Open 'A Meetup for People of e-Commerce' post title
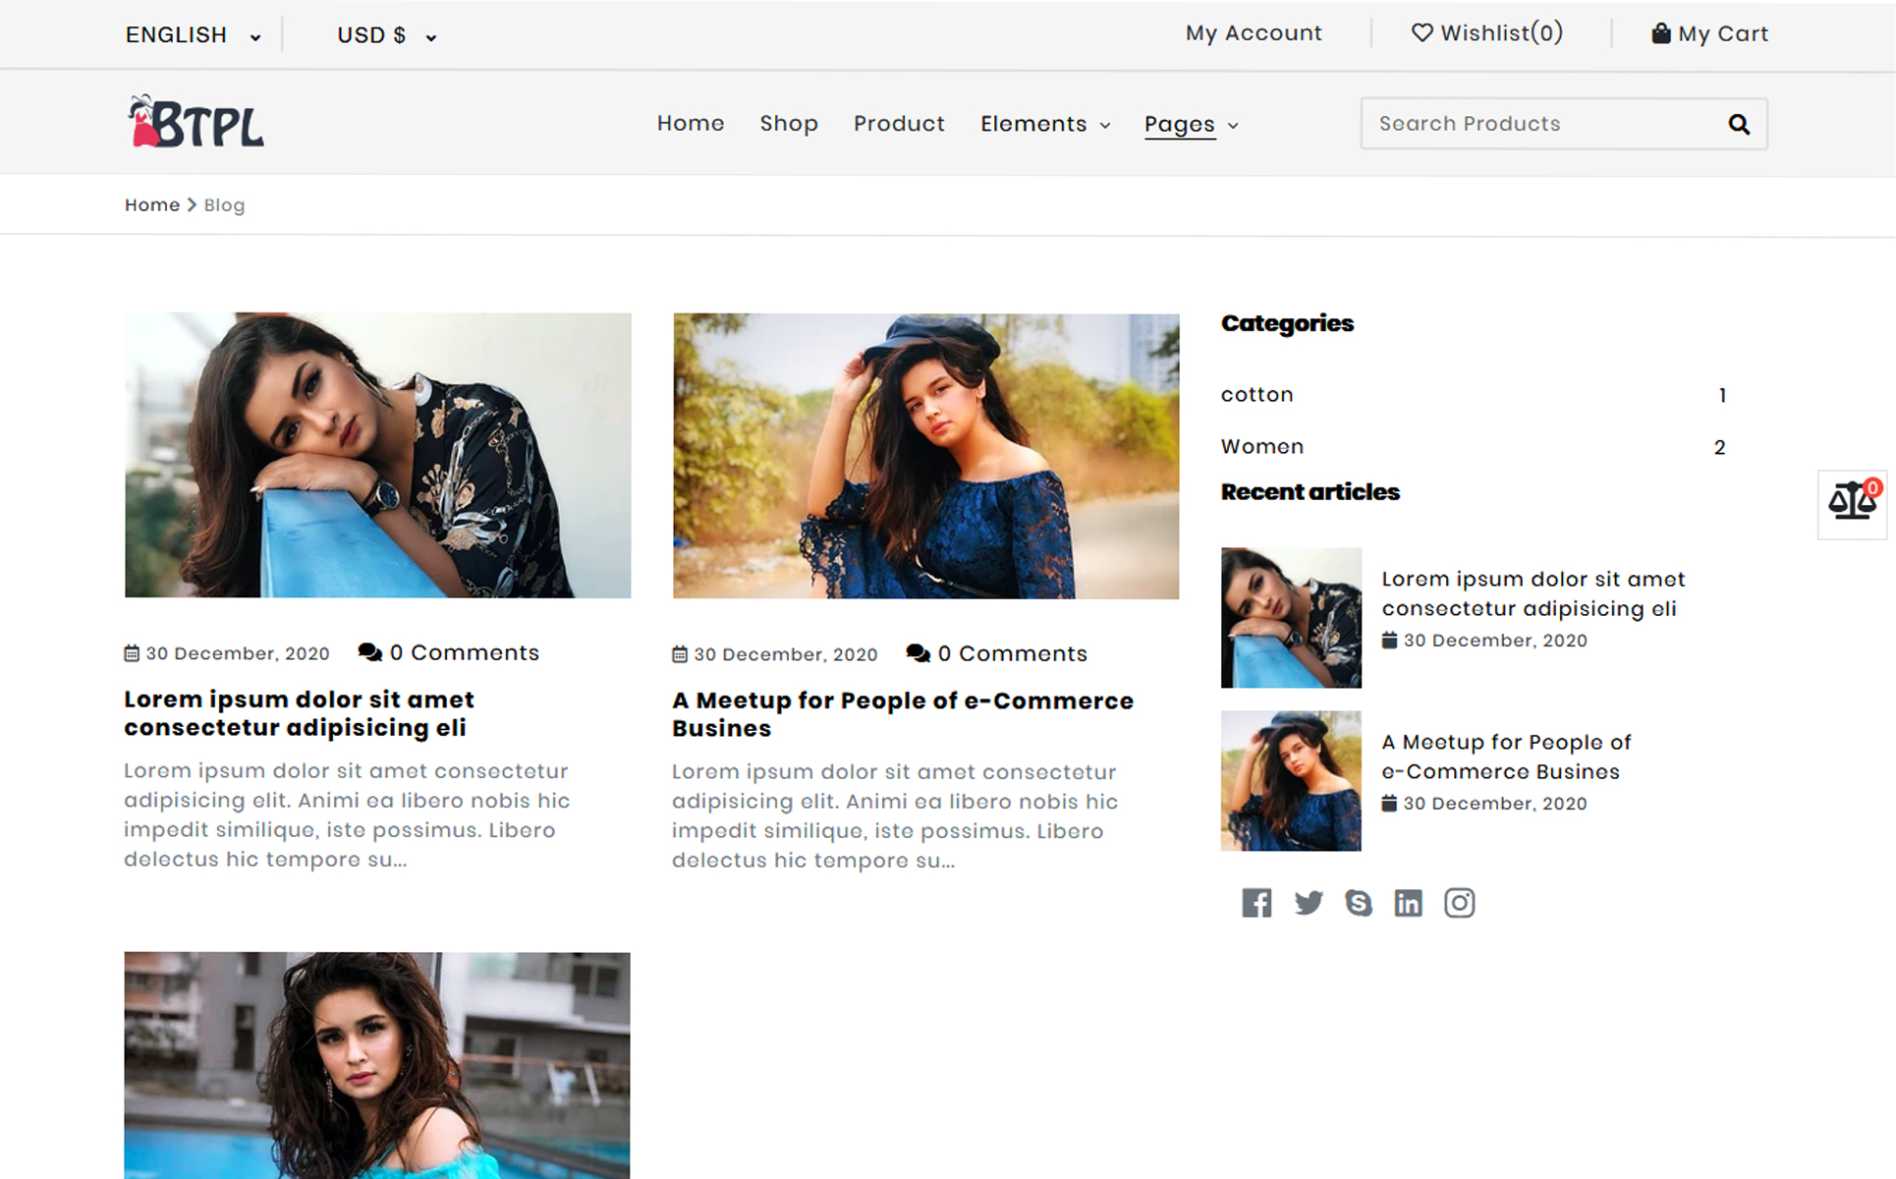Viewport: 1896px width, 1179px height. click(x=902, y=714)
